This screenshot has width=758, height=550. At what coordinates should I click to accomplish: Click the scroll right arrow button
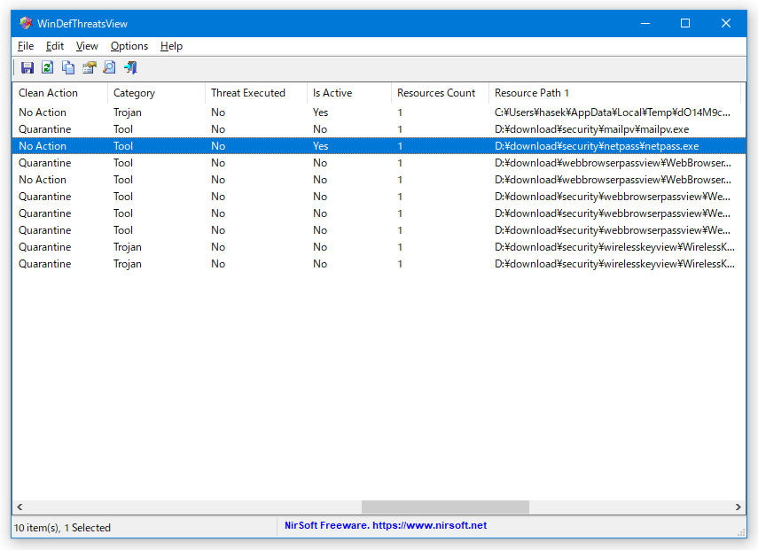click(x=738, y=507)
